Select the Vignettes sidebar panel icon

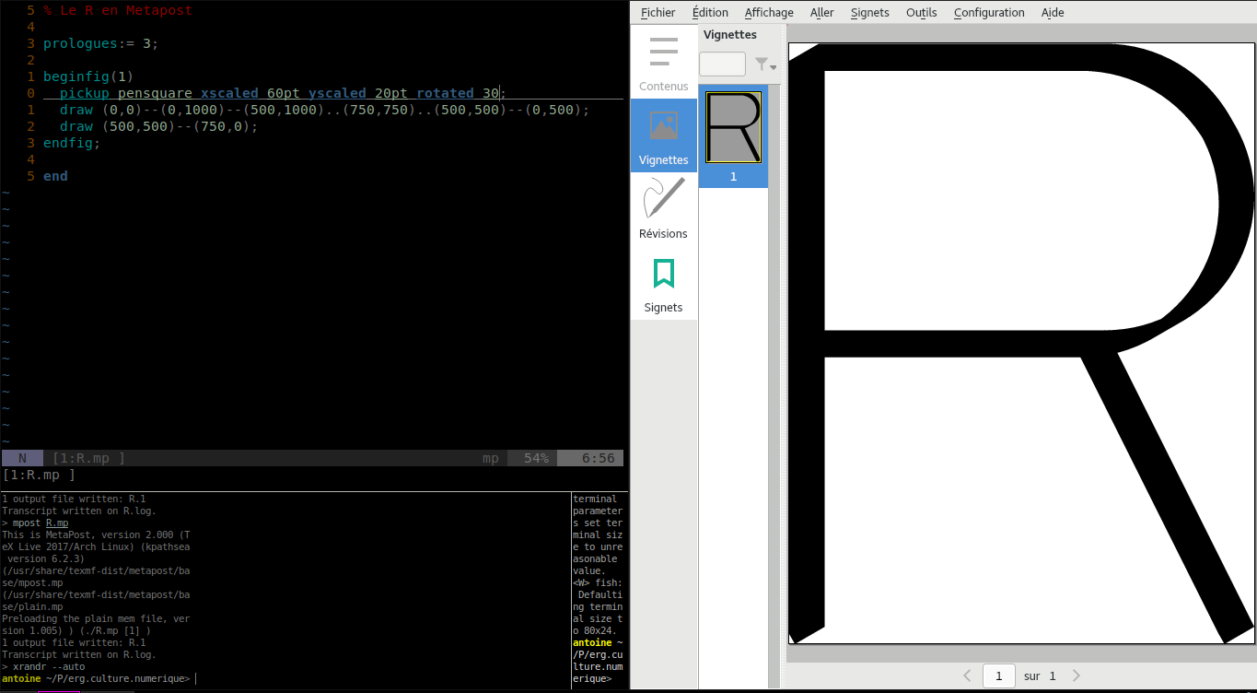click(x=663, y=135)
